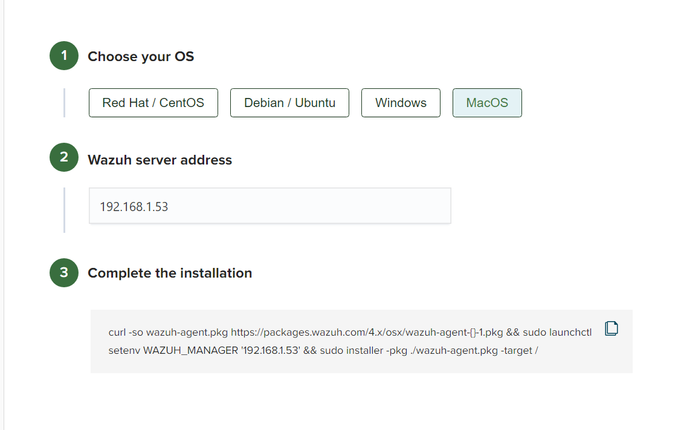
Task: Click the Red Hat / CentOS button label
Action: click(153, 102)
